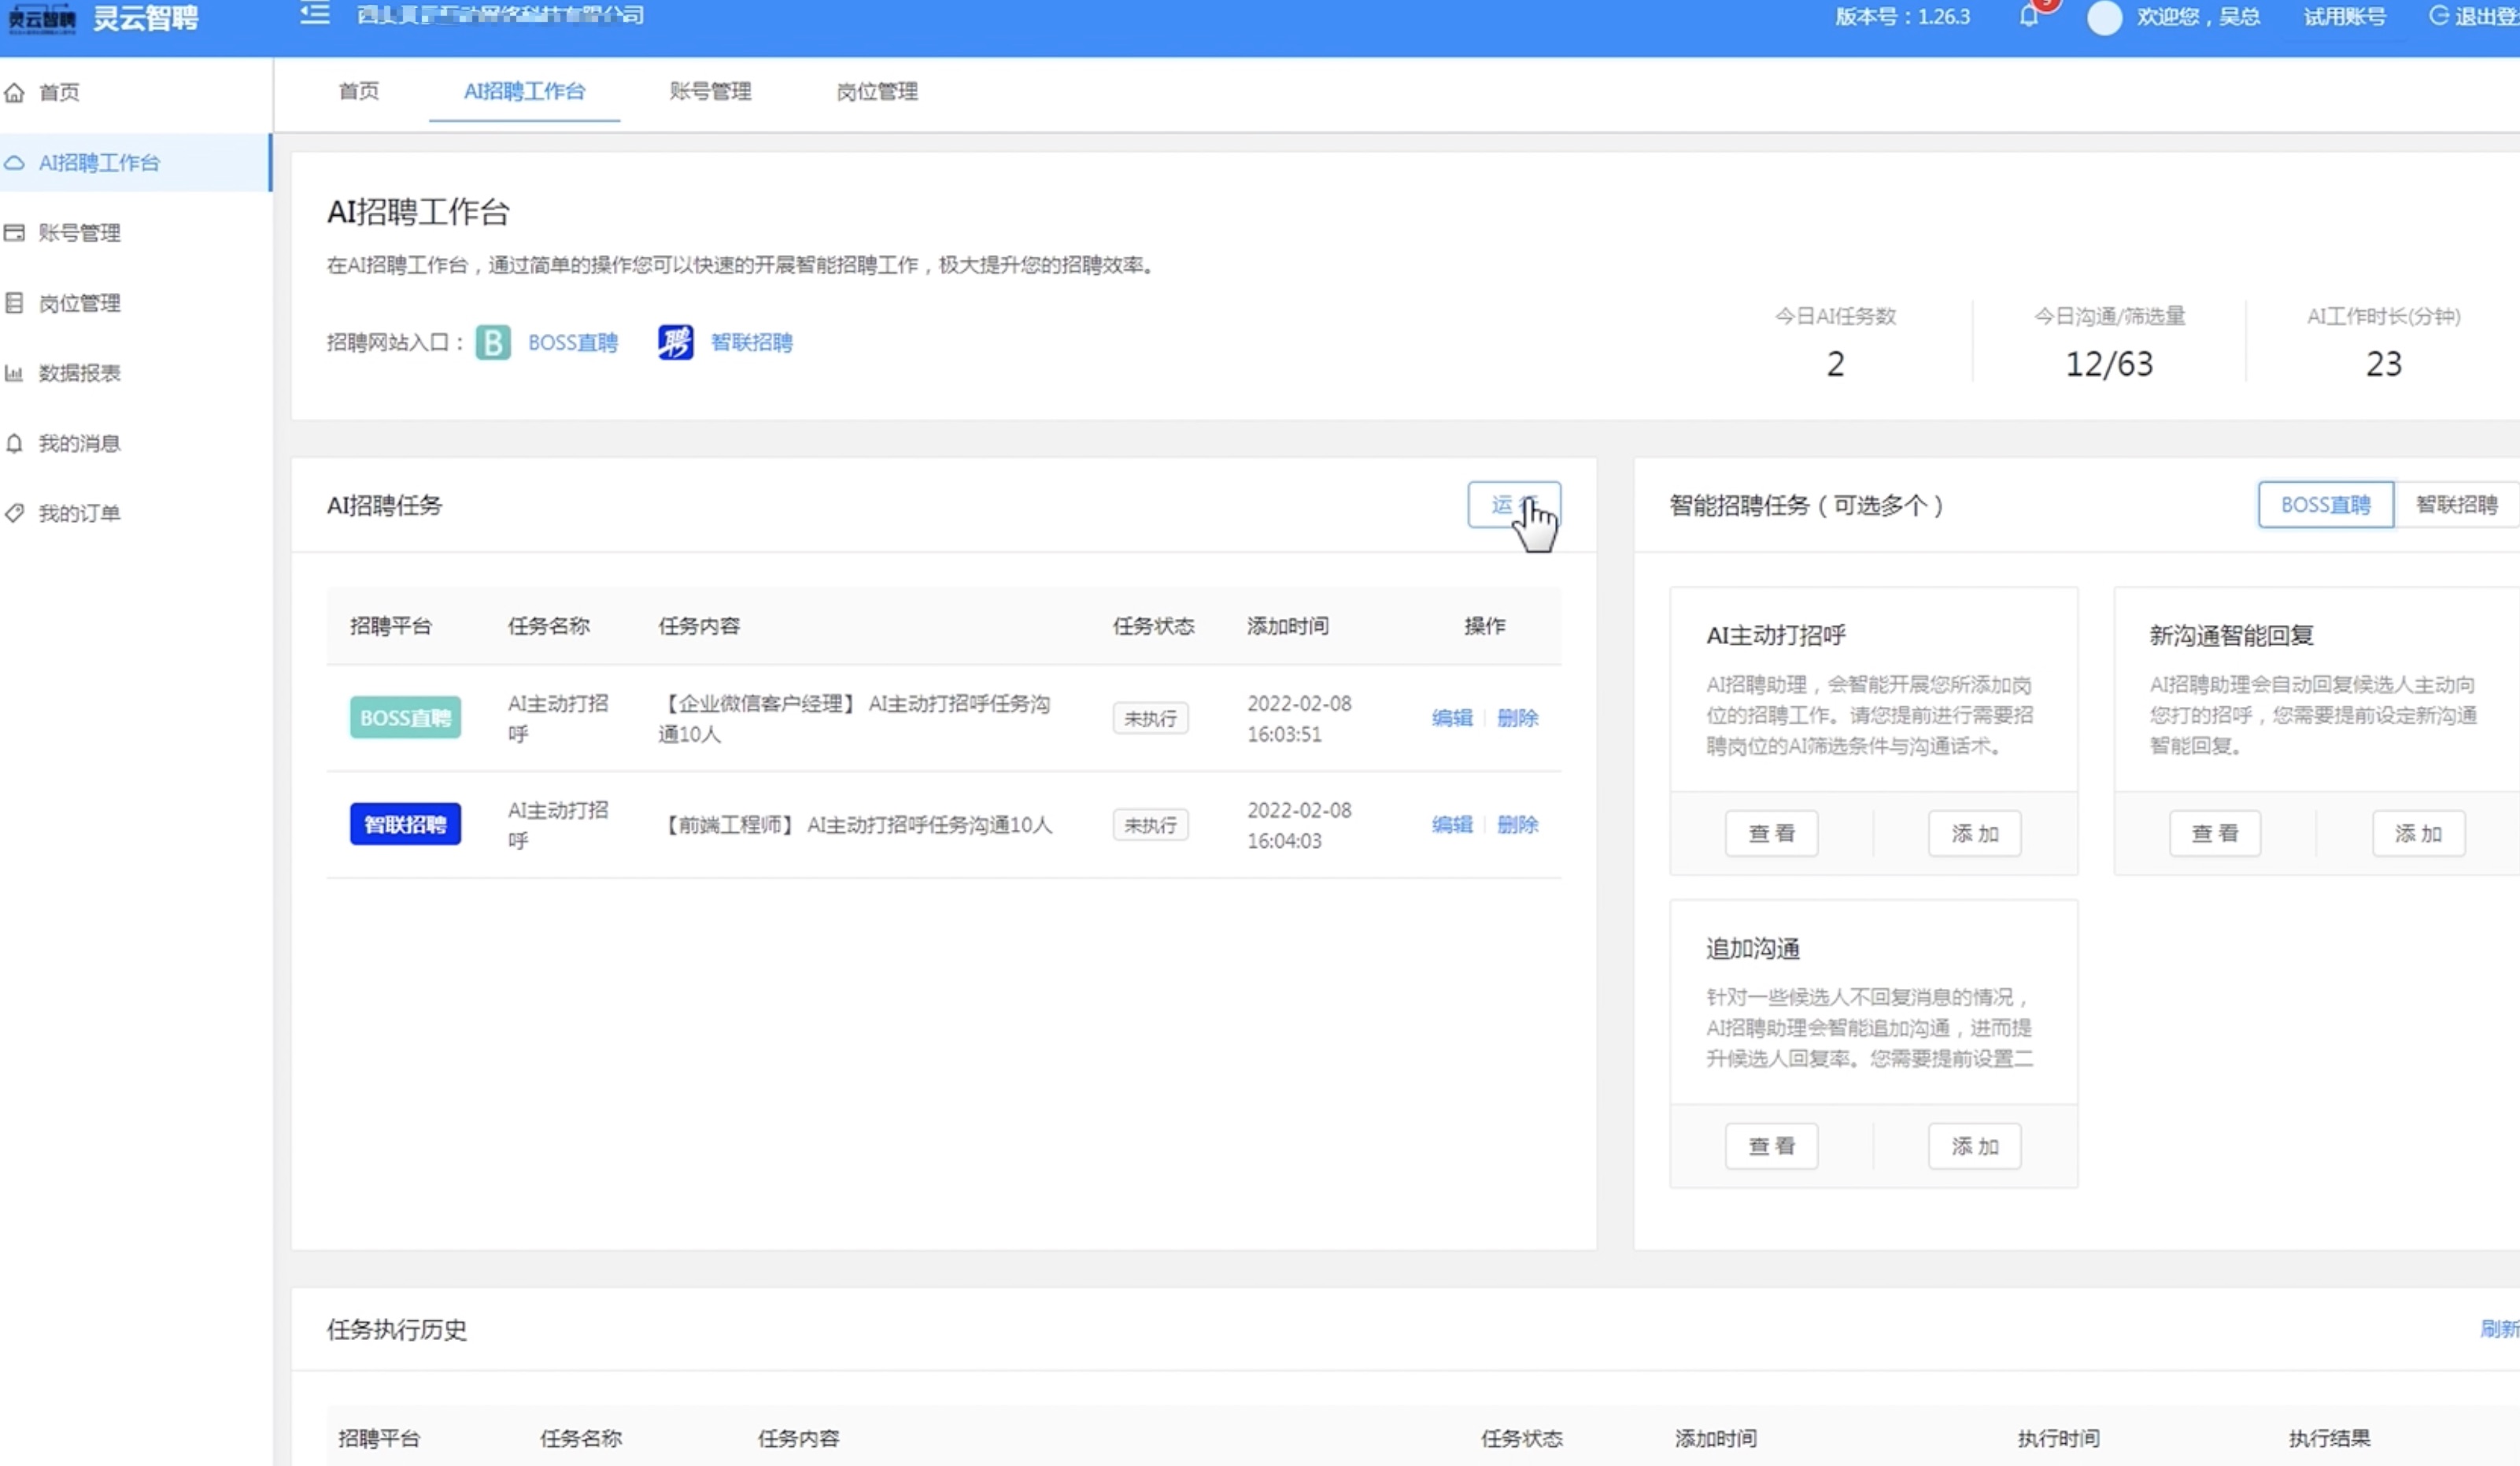Click the 试用账号 label in header
Image resolution: width=2520 pixels, height=1466 pixels.
[x=2345, y=17]
